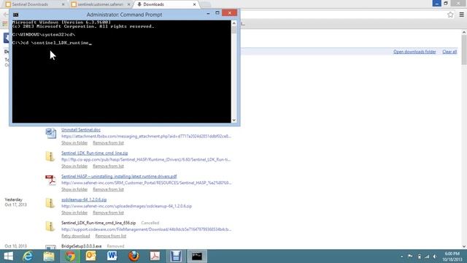Click the floppy disk app in the taskbar

tap(176, 256)
